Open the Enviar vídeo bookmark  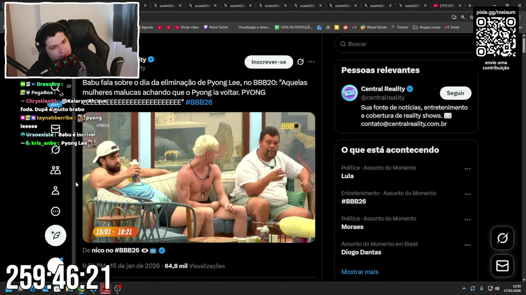[187, 27]
